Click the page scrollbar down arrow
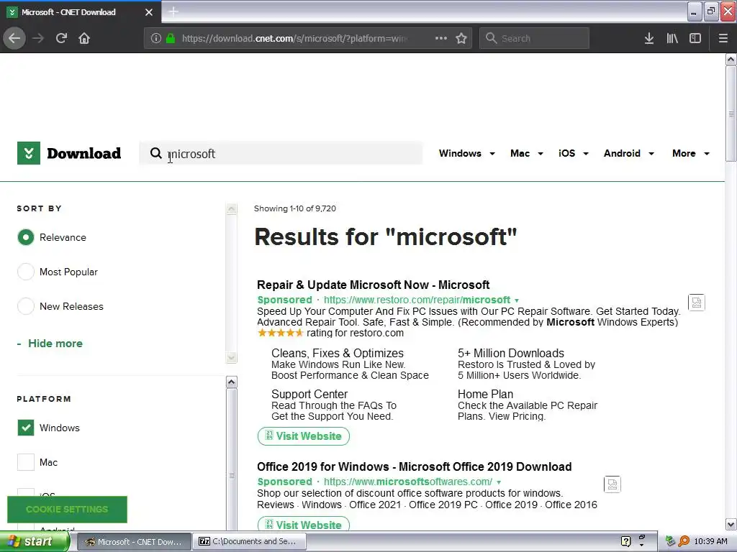This screenshot has width=737, height=552. [x=731, y=524]
